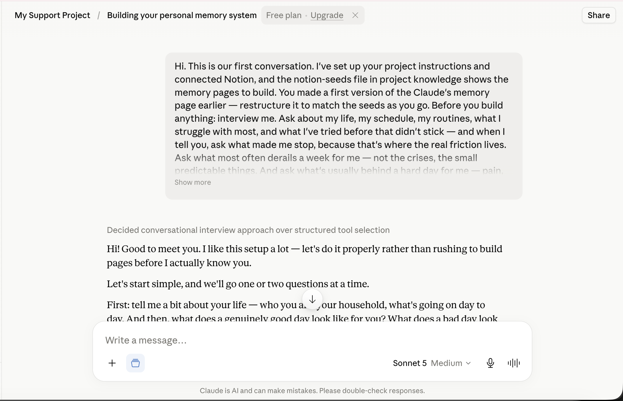
Task: Jump to bottom with down arrow
Action: click(312, 299)
